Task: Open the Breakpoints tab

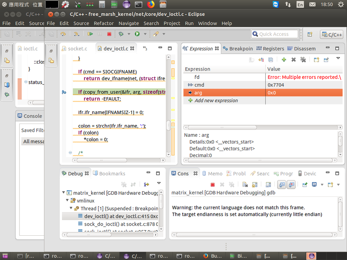Action: pos(238,49)
